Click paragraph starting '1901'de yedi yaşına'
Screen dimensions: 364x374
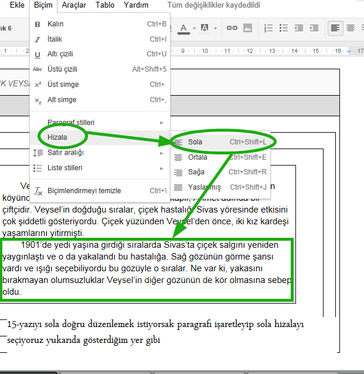pos(147,268)
